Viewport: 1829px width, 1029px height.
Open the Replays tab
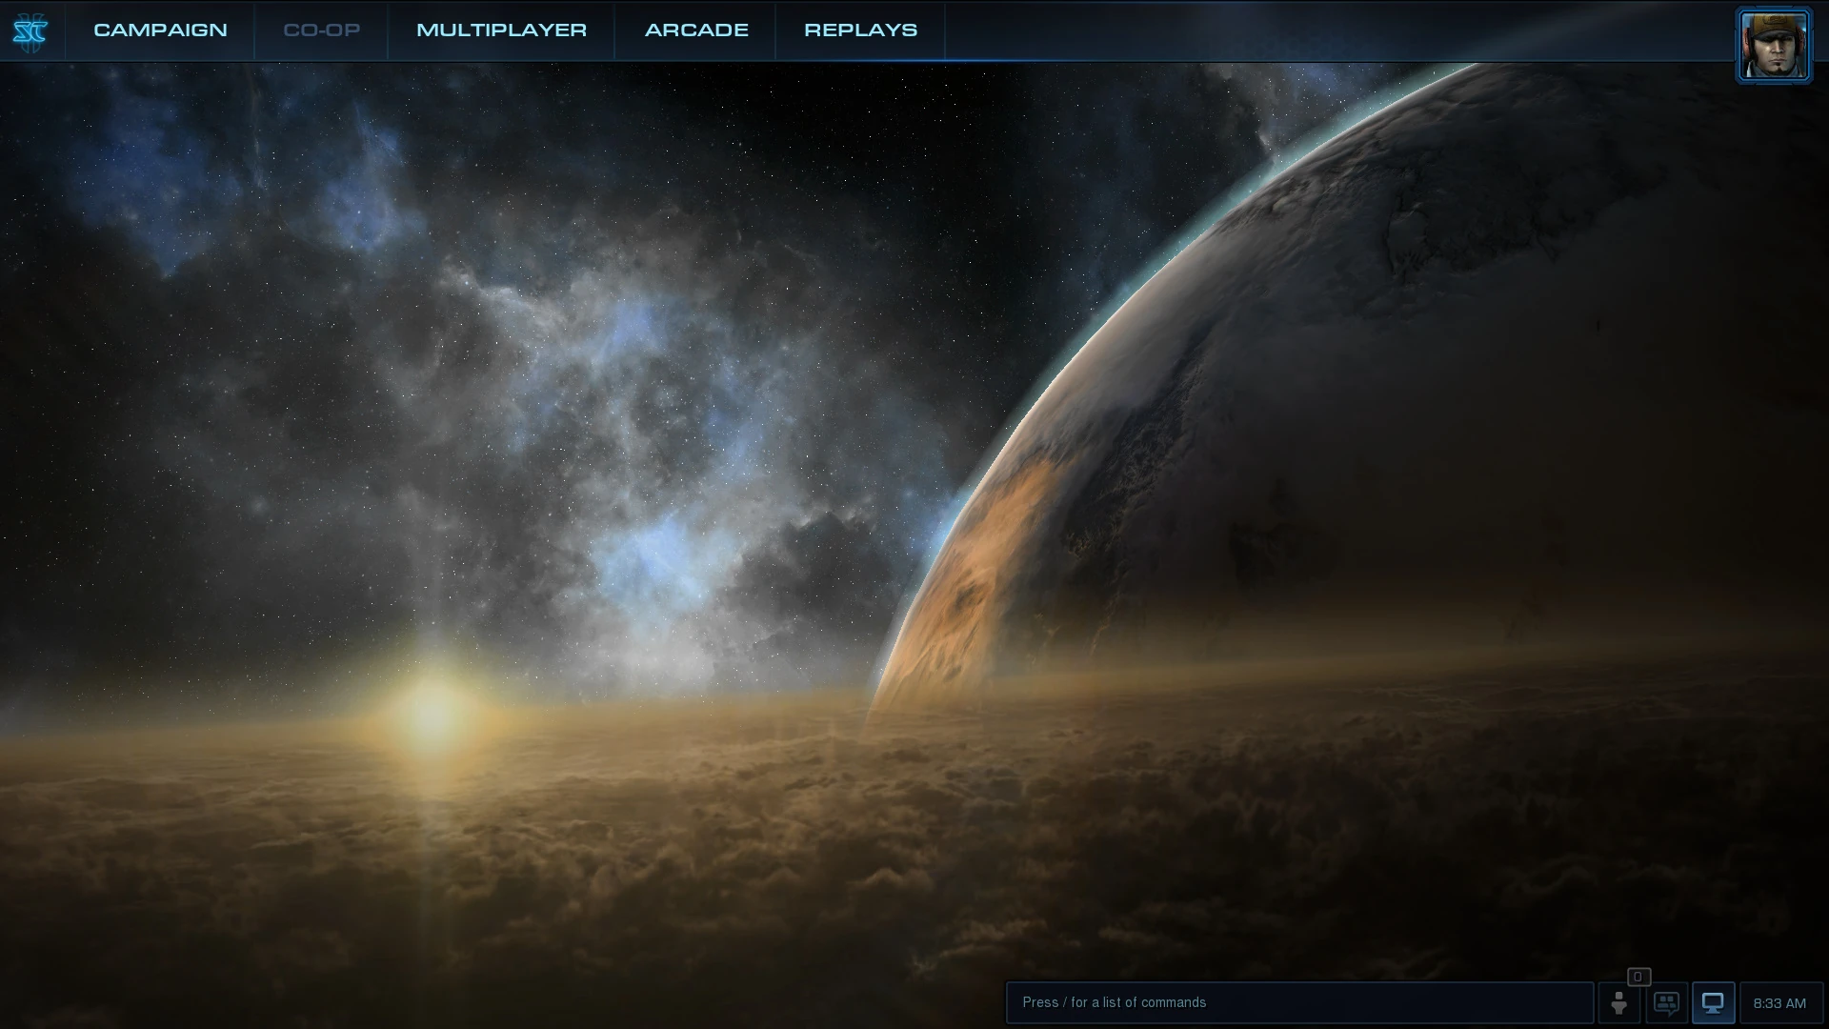(860, 30)
